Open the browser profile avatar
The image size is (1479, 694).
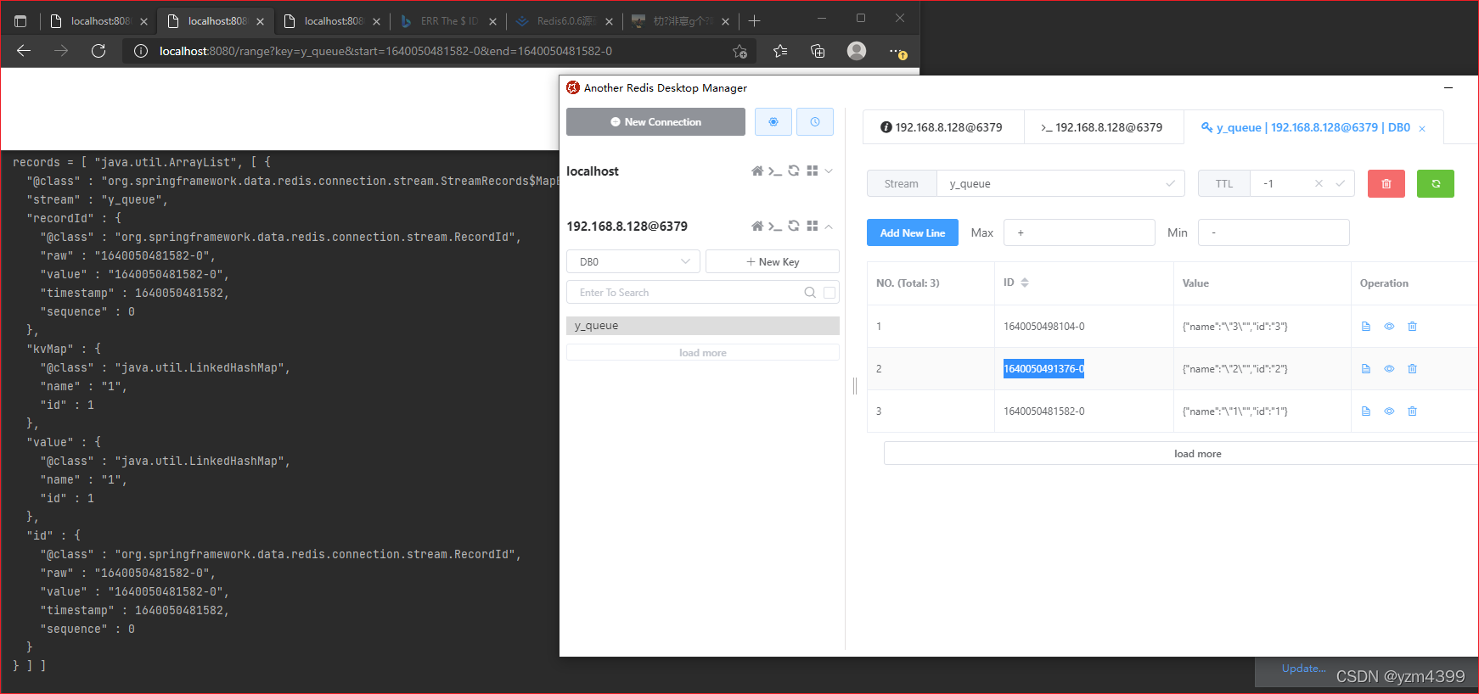click(x=857, y=51)
